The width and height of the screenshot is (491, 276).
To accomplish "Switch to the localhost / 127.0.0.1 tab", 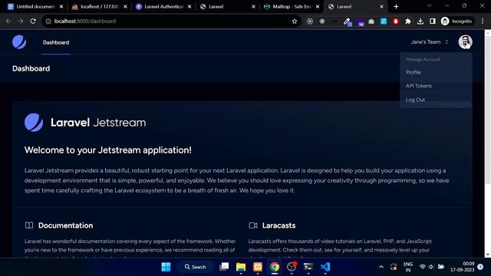I will (100, 7).
